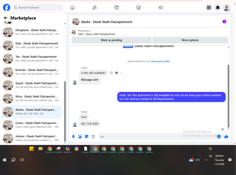Click More options button
236x175 pixels.
[x=190, y=40]
